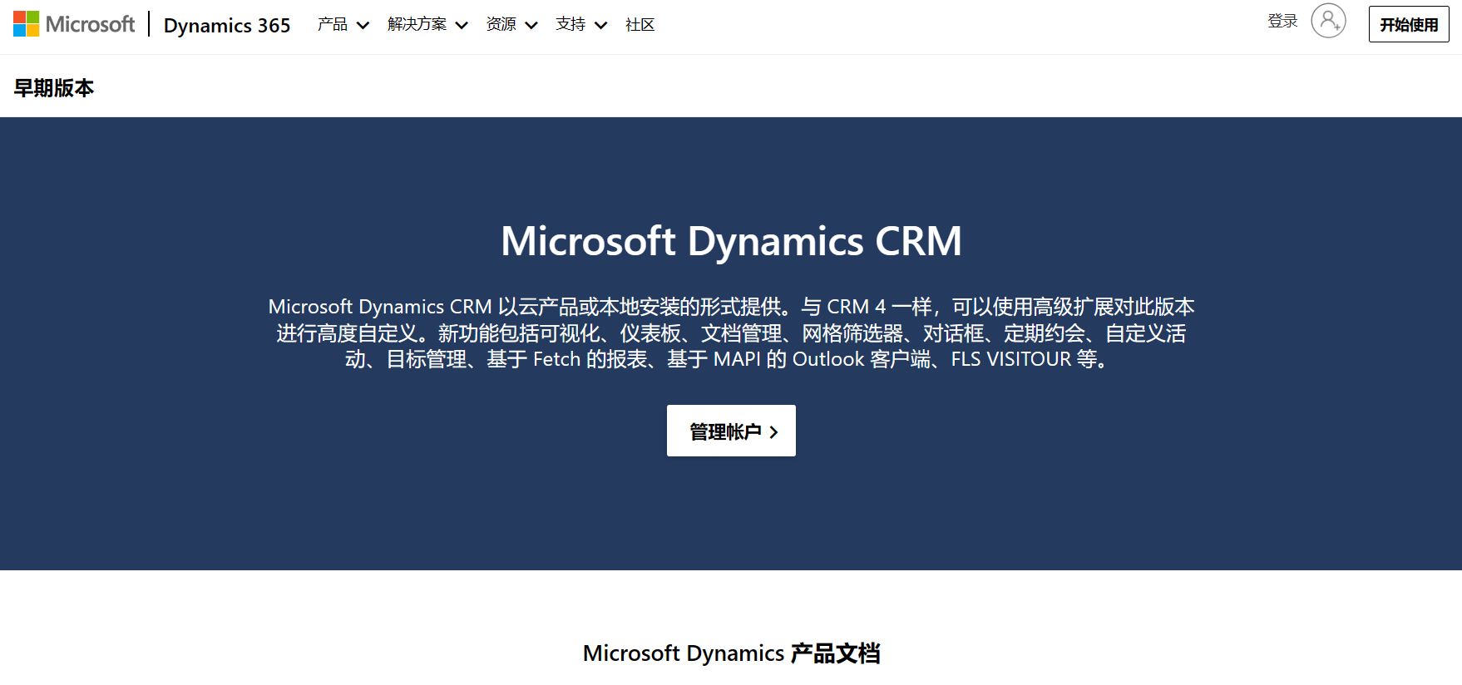Click the Microsoft Dynamics 产品文档 heading
The width and height of the screenshot is (1462, 685).
click(x=731, y=653)
